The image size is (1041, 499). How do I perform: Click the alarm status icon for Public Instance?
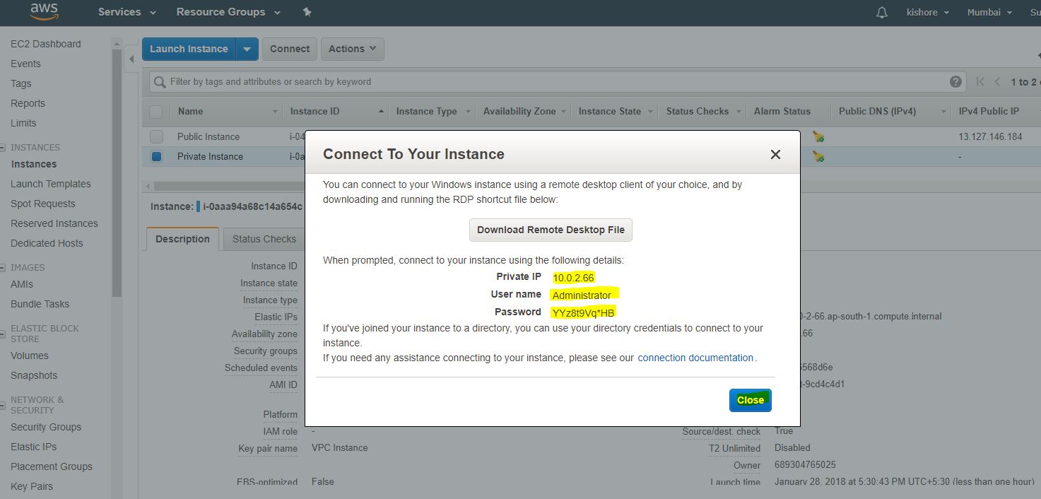click(818, 137)
